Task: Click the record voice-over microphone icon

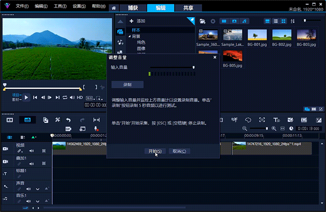Action: pyautogui.click(x=96, y=128)
